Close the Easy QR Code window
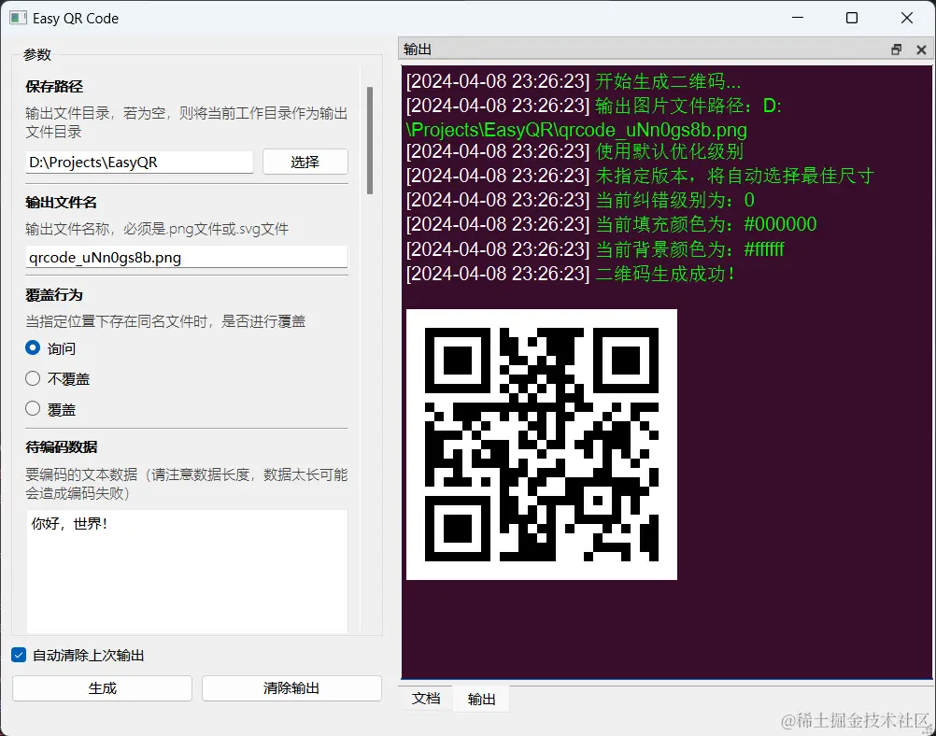 pyautogui.click(x=907, y=18)
